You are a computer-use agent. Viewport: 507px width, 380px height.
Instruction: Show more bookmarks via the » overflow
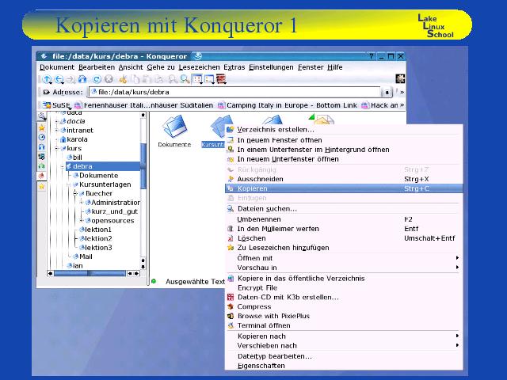click(402, 105)
